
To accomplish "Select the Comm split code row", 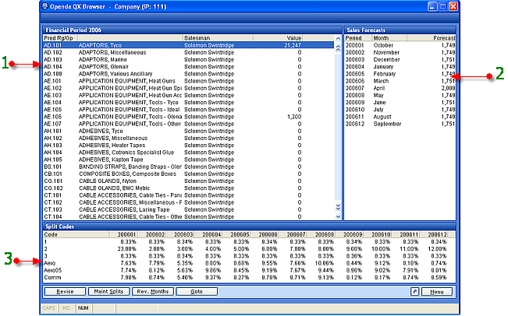I will (249, 277).
